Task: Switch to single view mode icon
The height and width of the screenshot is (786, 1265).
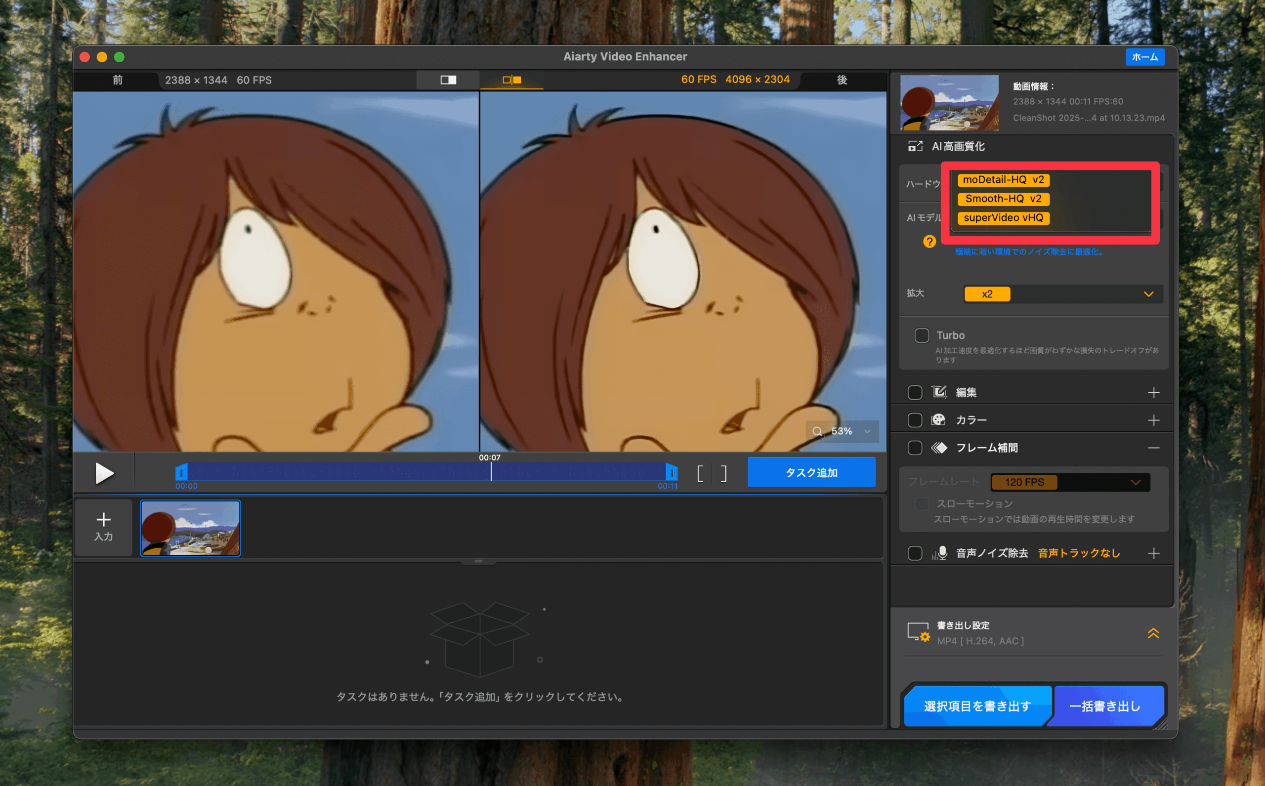Action: click(448, 80)
